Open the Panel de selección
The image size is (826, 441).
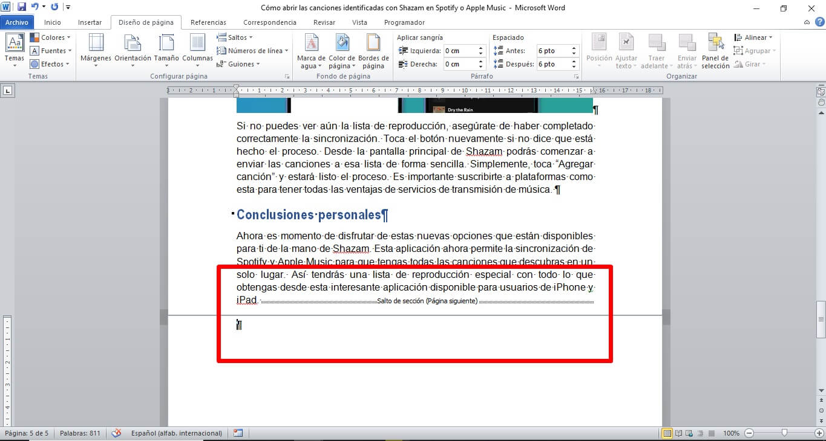click(716, 51)
